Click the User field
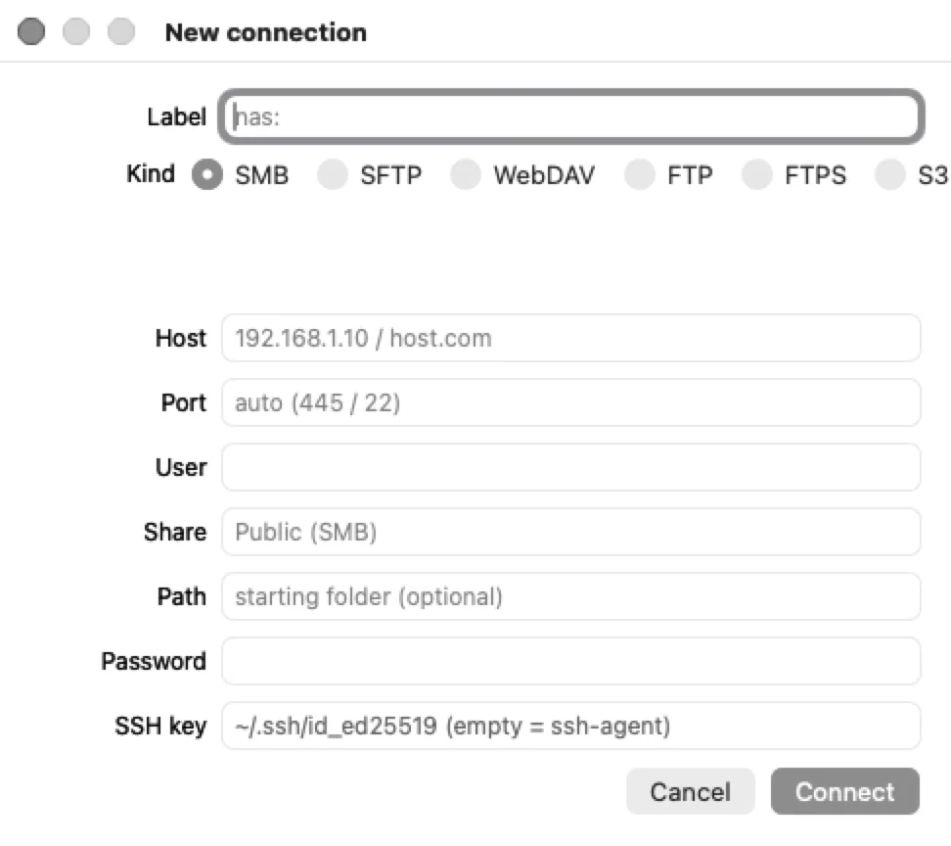 point(570,467)
